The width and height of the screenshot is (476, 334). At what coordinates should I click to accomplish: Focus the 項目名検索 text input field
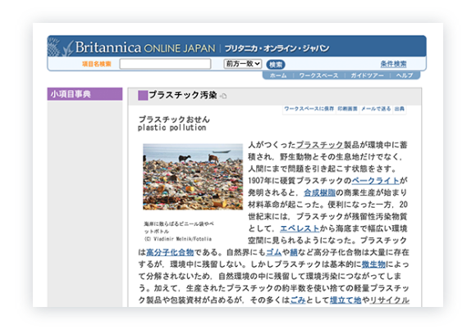[165, 64]
